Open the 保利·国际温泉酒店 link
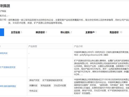129x97 pixels. click(x=8, y=86)
